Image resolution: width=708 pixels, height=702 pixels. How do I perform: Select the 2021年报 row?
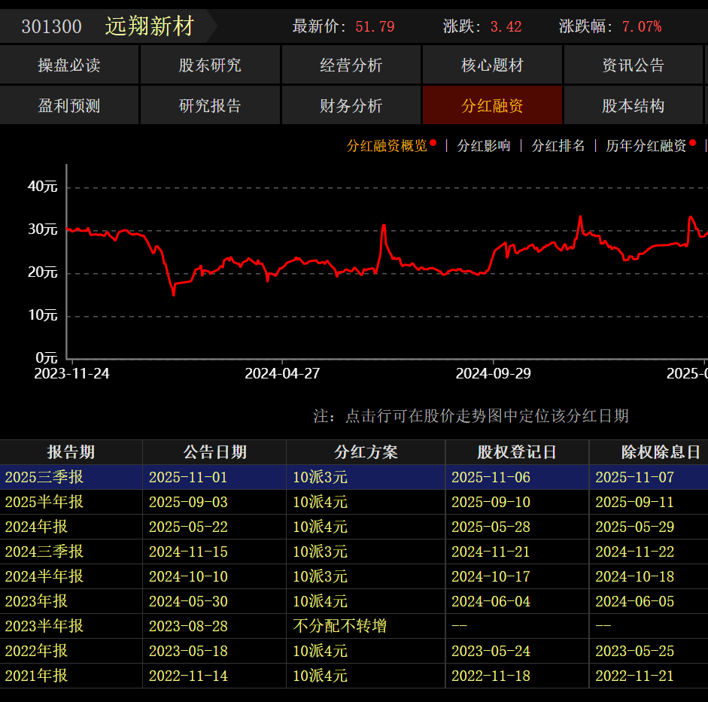pos(354,676)
